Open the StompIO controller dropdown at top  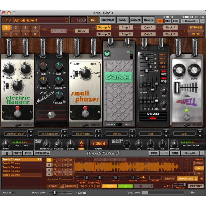click(x=190, y=21)
